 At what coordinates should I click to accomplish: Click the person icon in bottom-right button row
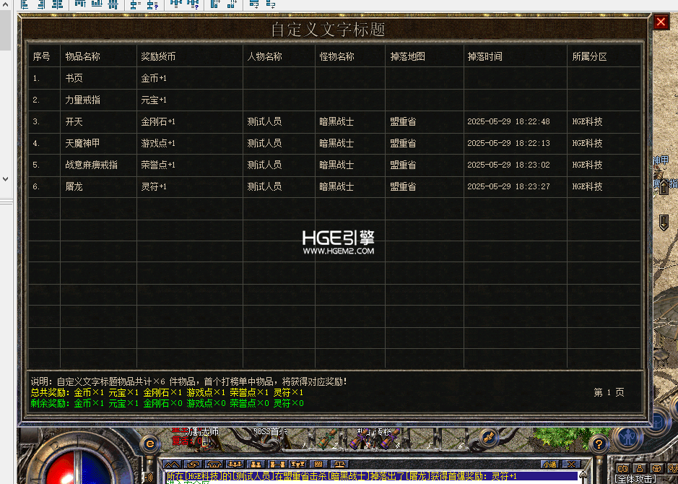pos(640,468)
